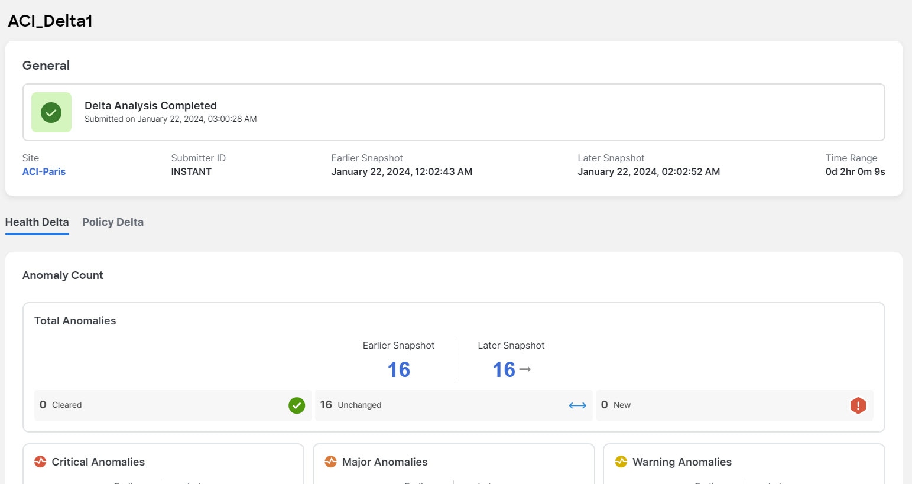The height and width of the screenshot is (484, 912).
Task: Click the Later Snapshot 02:02:52 AM date
Action: pyautogui.click(x=649, y=172)
